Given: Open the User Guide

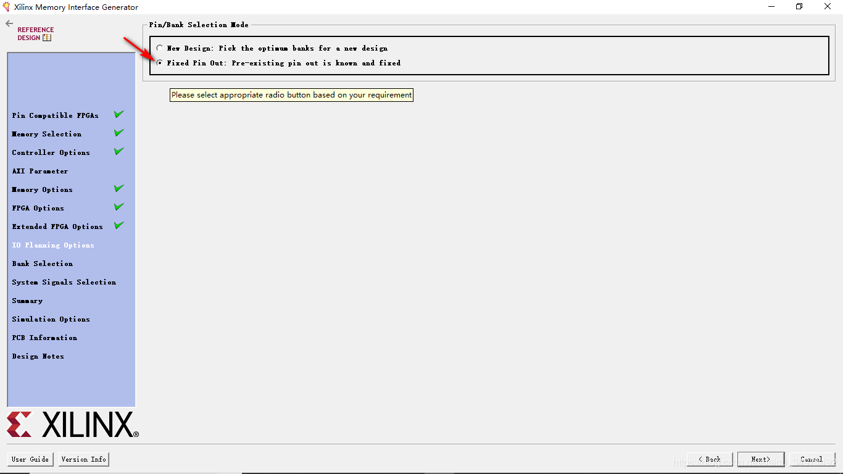Looking at the screenshot, I should 30,459.
